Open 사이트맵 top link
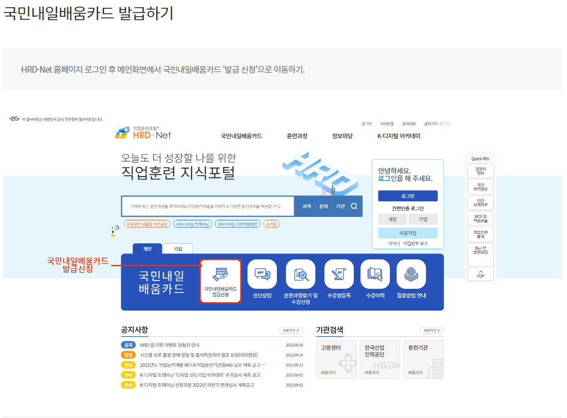The image size is (567, 418). coord(387,124)
